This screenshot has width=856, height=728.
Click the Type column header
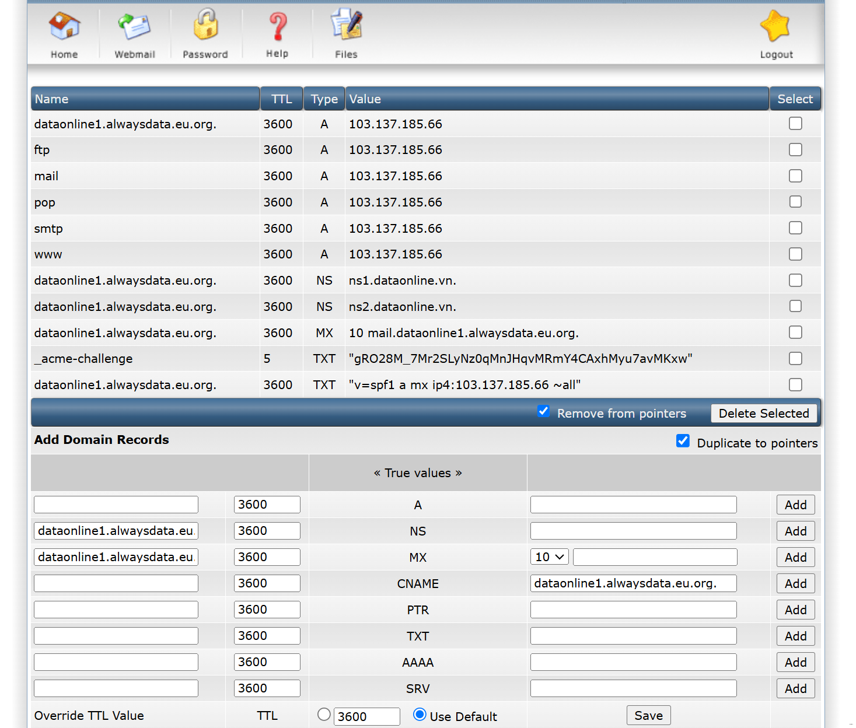[x=324, y=99]
